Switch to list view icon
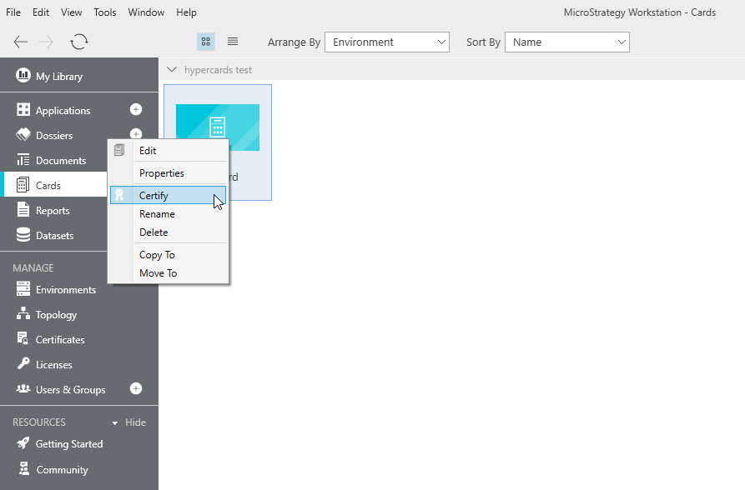The image size is (745, 490). (232, 42)
